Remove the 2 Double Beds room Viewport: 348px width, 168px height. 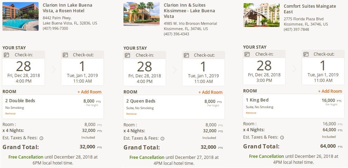10,114
